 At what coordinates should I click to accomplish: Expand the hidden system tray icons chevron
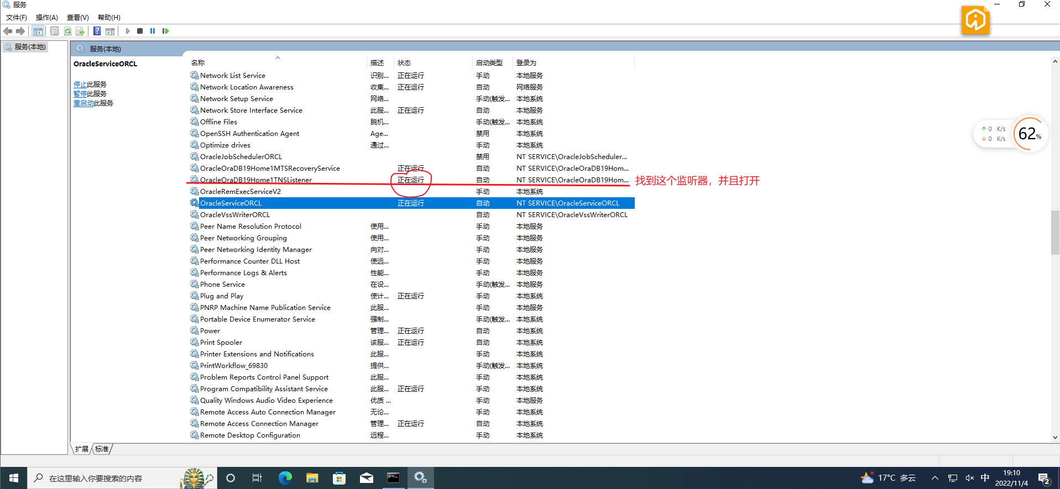tap(935, 478)
